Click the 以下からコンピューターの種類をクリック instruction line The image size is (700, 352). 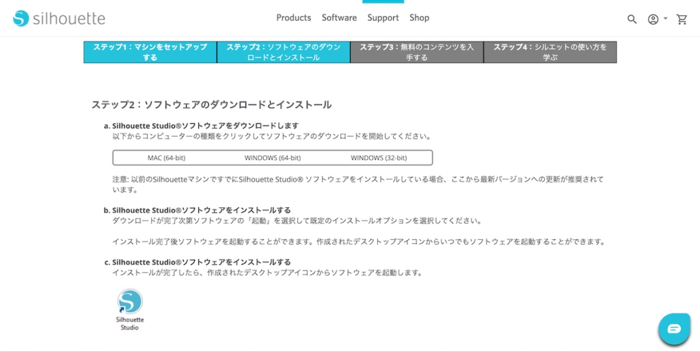[271, 137]
